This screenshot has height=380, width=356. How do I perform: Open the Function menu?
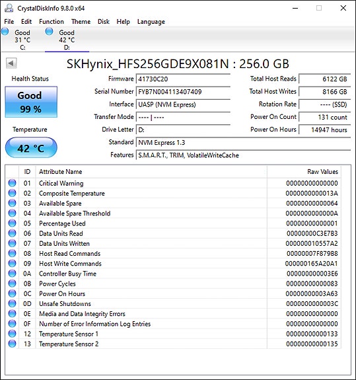click(x=52, y=22)
